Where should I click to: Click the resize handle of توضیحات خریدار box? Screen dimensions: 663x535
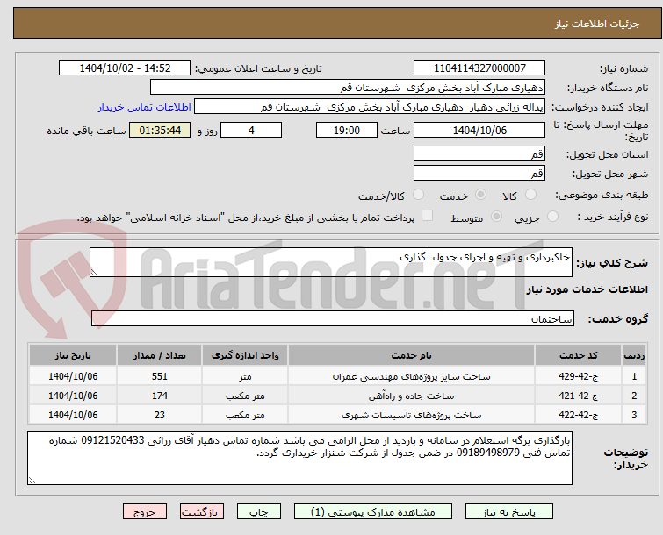[32, 480]
